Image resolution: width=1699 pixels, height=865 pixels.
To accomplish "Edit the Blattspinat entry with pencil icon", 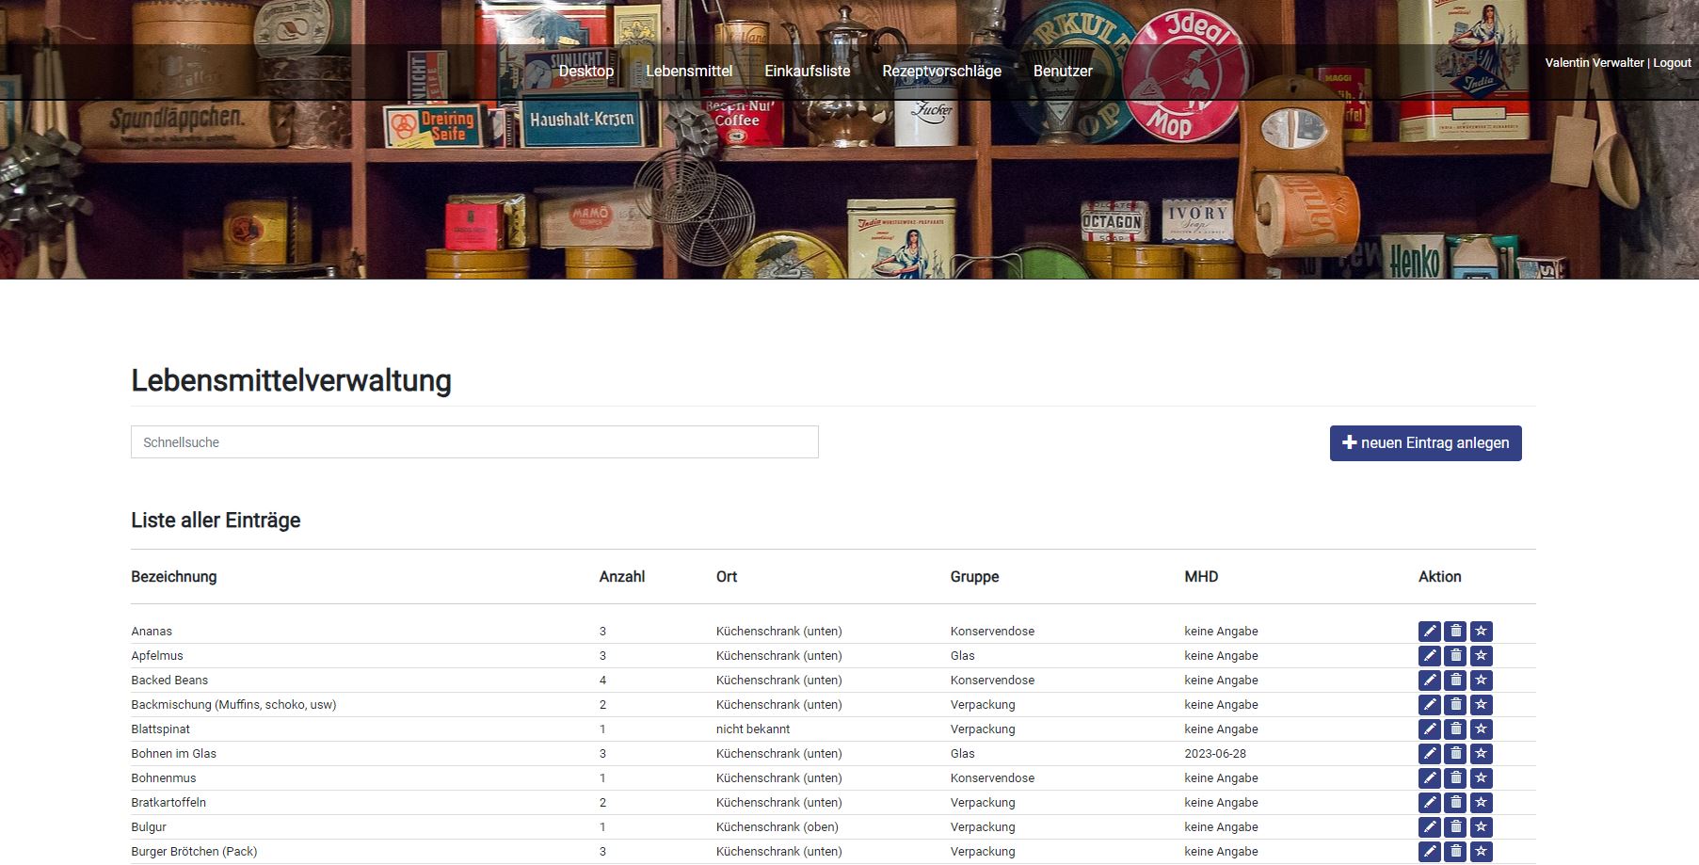I will point(1429,729).
